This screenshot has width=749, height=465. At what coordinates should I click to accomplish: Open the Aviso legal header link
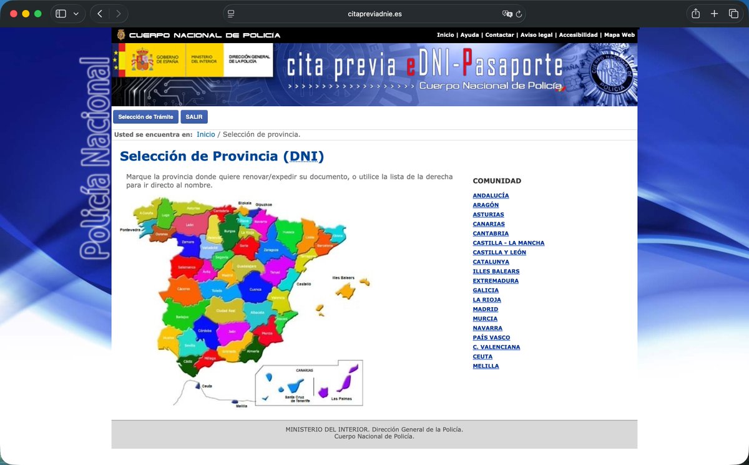coord(537,35)
